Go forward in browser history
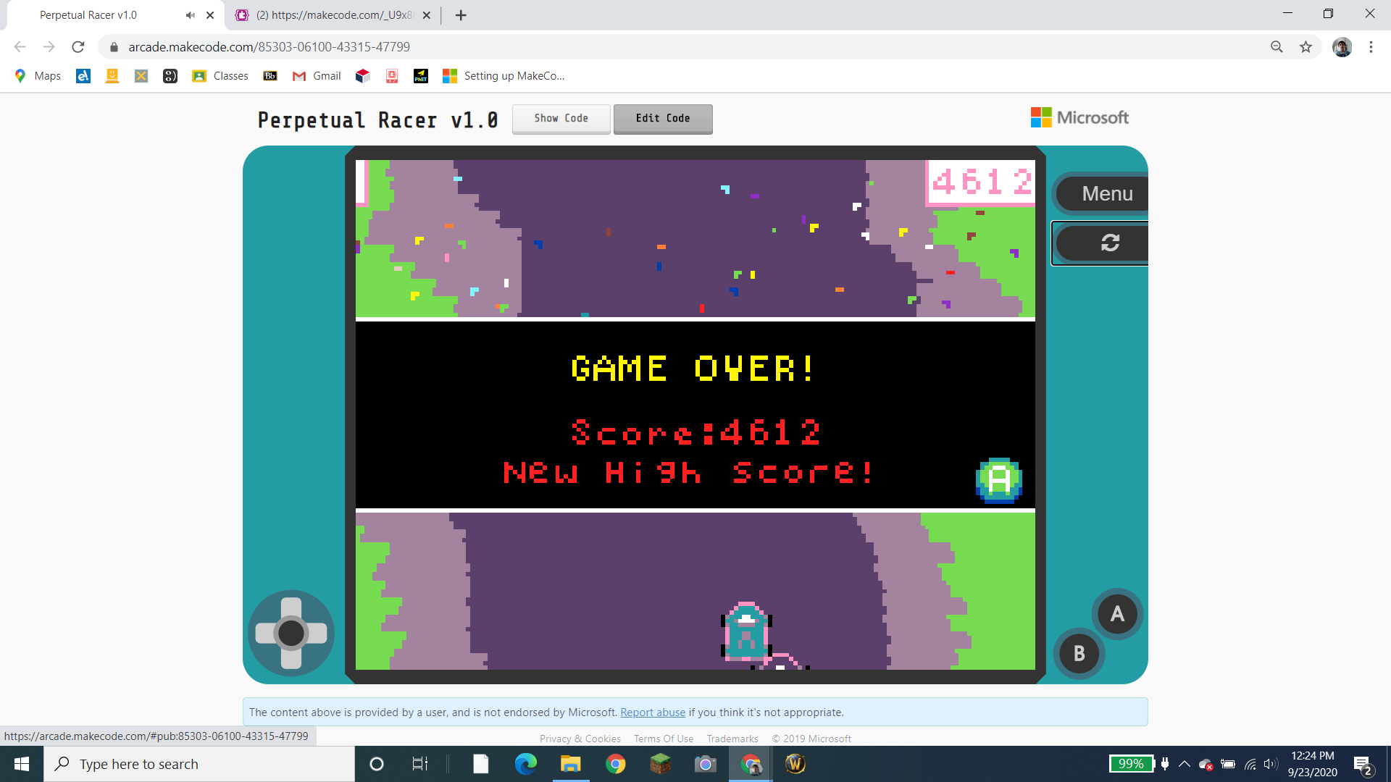The width and height of the screenshot is (1391, 782). click(x=49, y=47)
